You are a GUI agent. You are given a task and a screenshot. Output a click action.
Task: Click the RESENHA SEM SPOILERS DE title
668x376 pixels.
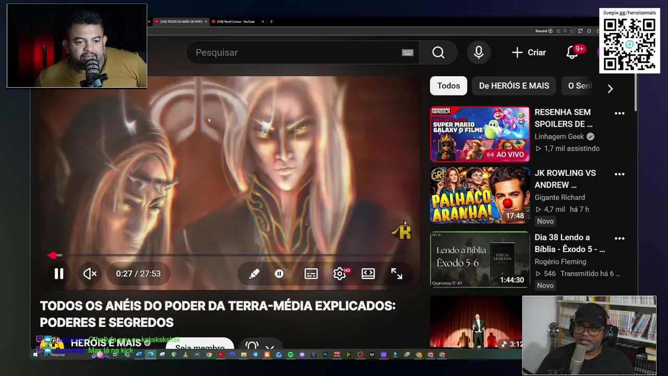tap(564, 118)
